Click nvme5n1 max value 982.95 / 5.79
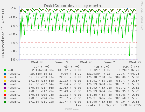 [x=127, y=91]
